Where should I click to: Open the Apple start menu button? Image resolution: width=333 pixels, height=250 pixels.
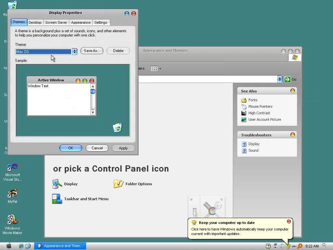8,246
